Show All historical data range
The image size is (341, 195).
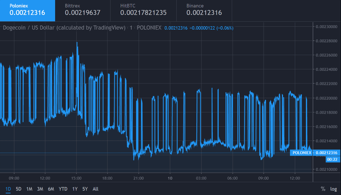tap(96, 189)
